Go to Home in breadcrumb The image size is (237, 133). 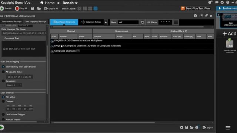pos(47,3)
